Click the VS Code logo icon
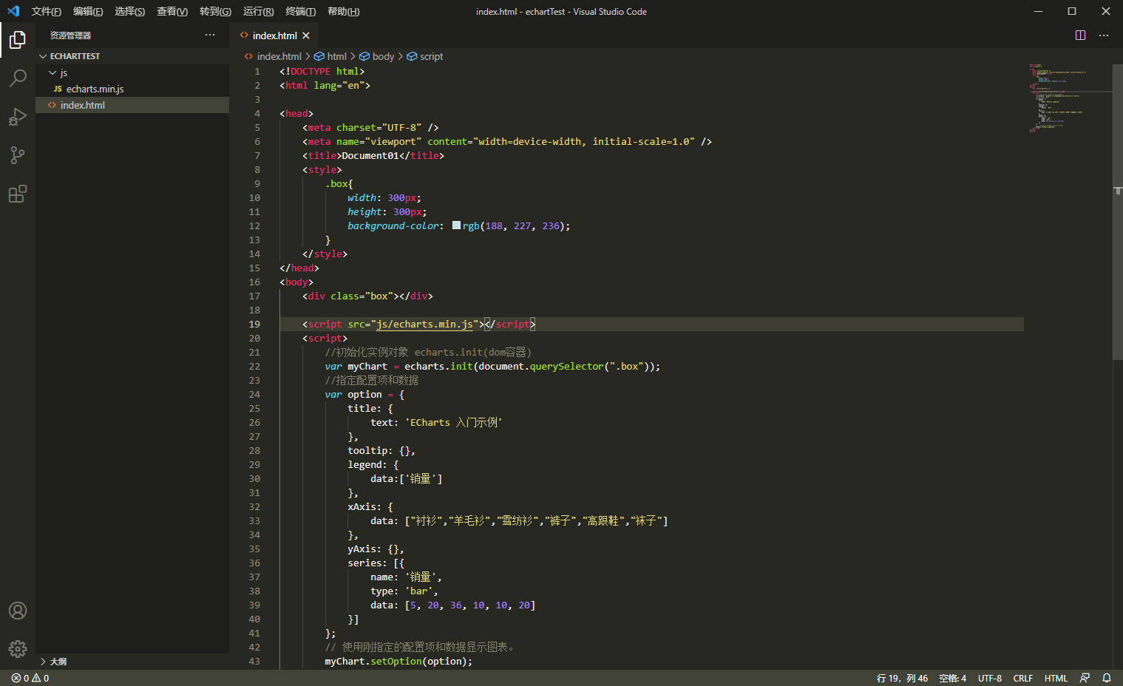 pyautogui.click(x=13, y=11)
